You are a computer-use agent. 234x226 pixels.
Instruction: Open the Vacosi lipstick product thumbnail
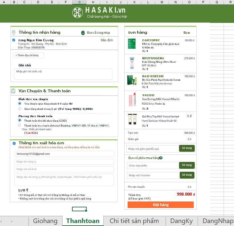point(133,99)
